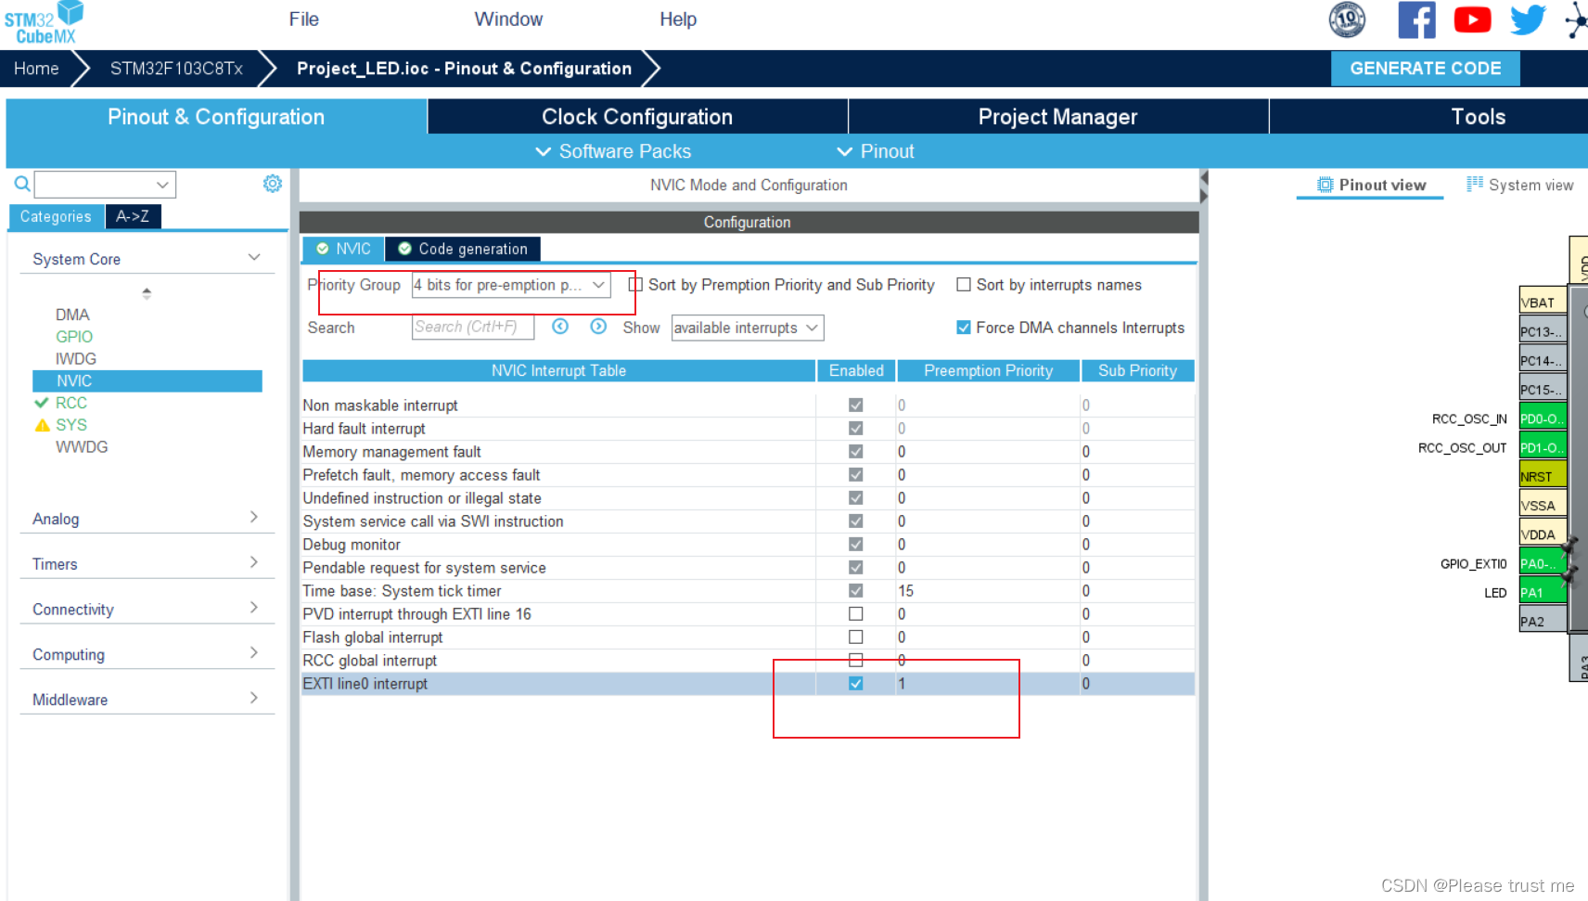The height and width of the screenshot is (901, 1588).
Task: Expand the Connectivity category
Action: 146,610
